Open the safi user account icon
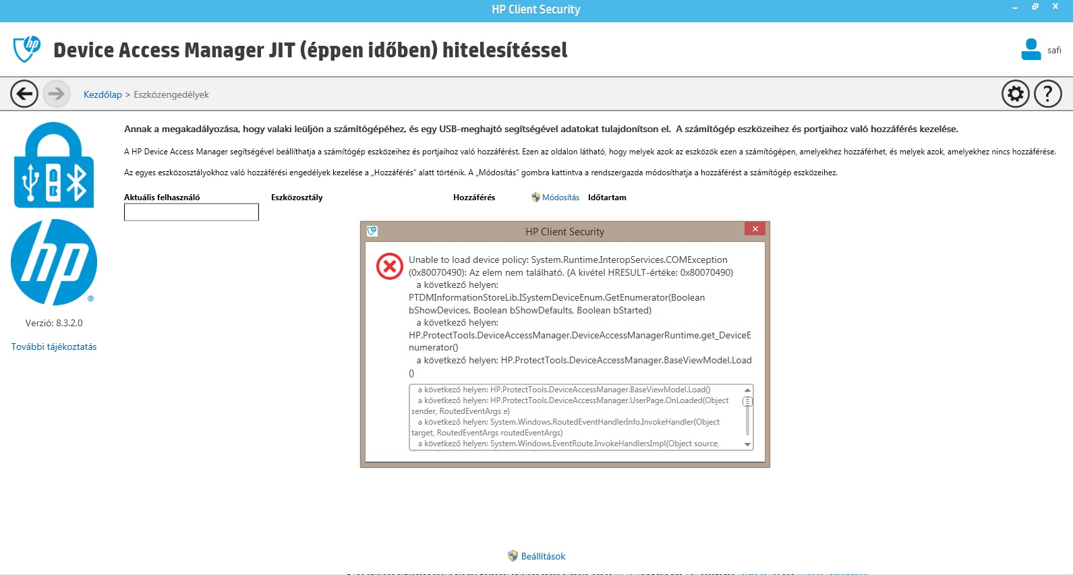The height and width of the screenshot is (575, 1073). [1031, 49]
